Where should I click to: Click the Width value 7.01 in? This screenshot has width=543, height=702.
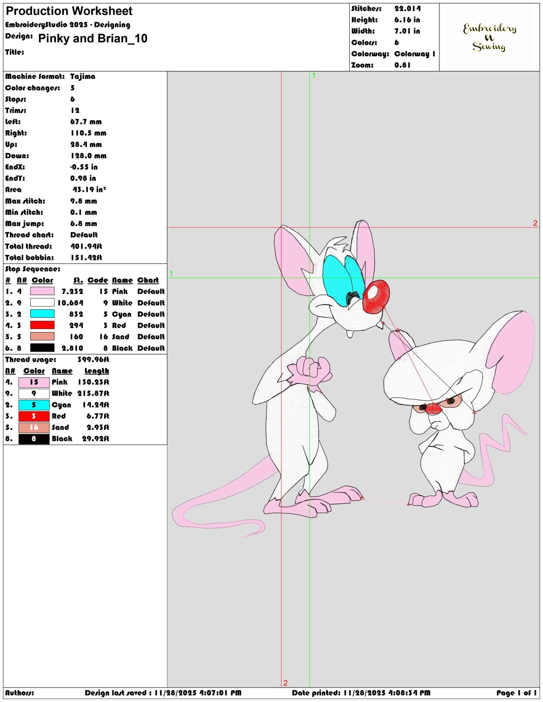[x=407, y=31]
